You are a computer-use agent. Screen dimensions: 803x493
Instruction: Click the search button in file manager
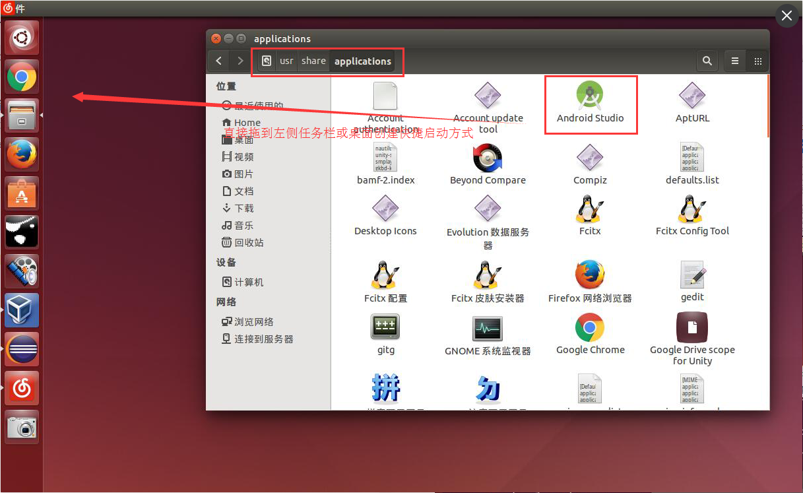pyautogui.click(x=707, y=61)
